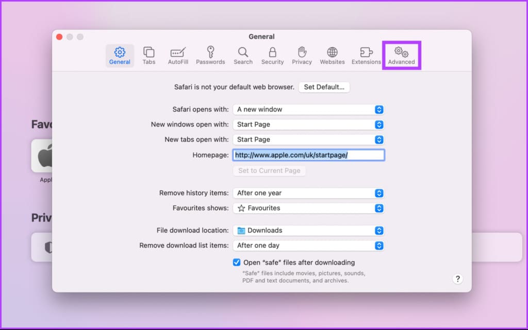This screenshot has width=528, height=330.
Task: Click the star icon next to Favourites
Action: 241,209
